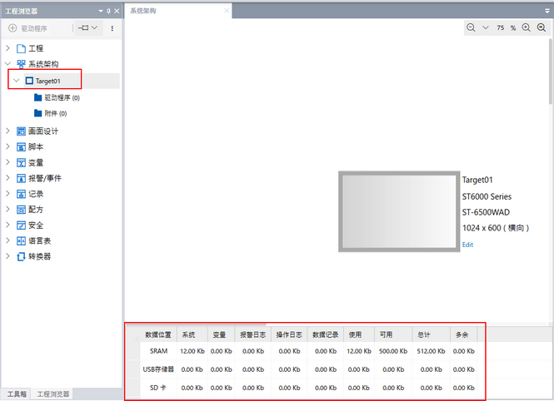Click the 转换器 icon in tree
Viewport: 554px width, 401px height.
coord(21,256)
